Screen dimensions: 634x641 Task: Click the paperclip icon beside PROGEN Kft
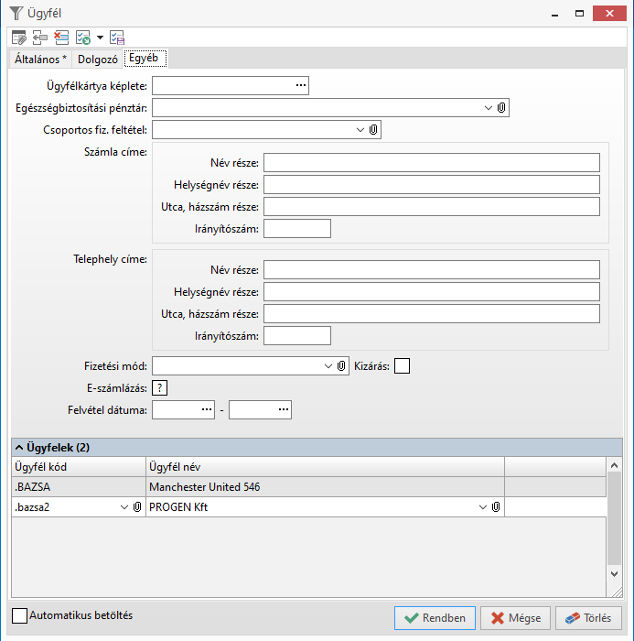pyautogui.click(x=496, y=507)
